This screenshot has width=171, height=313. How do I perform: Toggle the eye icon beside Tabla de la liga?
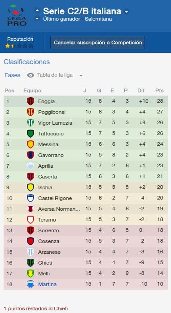(x=31, y=75)
